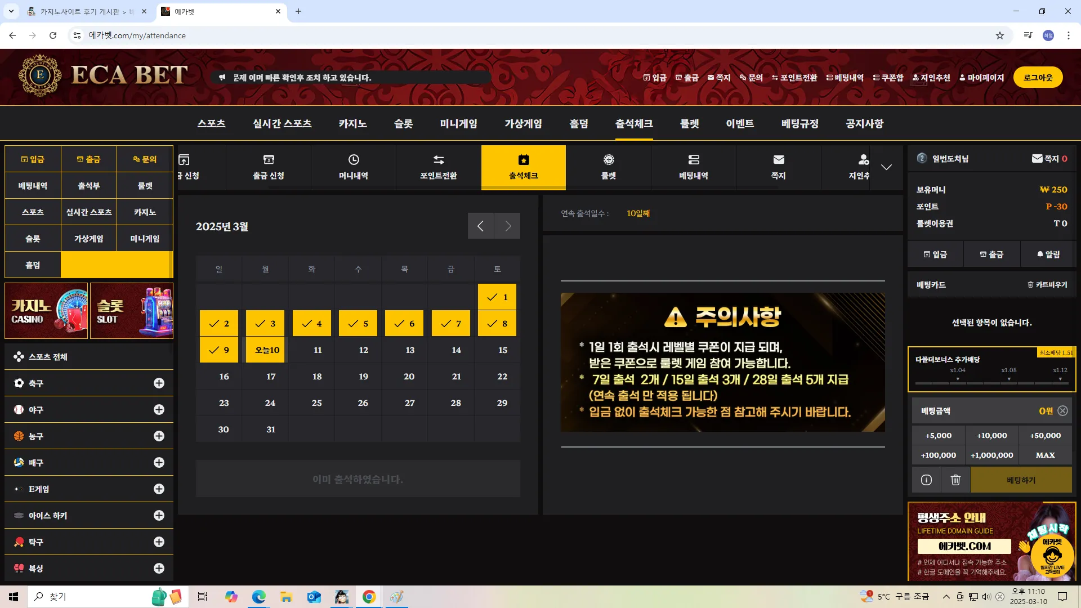The height and width of the screenshot is (608, 1081).
Task: Click the info icon beside trash
Action: (926, 480)
